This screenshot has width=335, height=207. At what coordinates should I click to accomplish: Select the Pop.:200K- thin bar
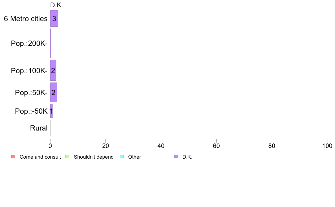pyautogui.click(x=51, y=43)
